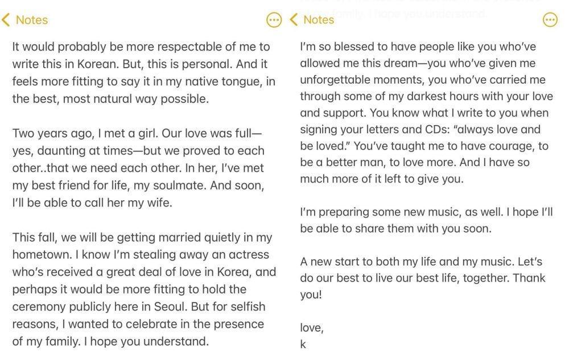569x364 pixels.
Task: Tap the back chevron in left note
Action: (6, 20)
